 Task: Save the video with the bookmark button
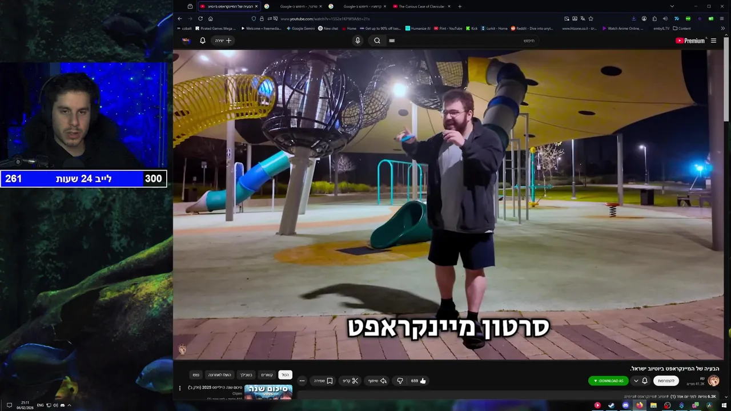(323, 381)
